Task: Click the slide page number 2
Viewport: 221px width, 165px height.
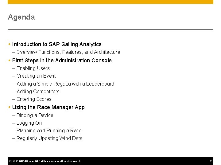Action: [211, 161]
